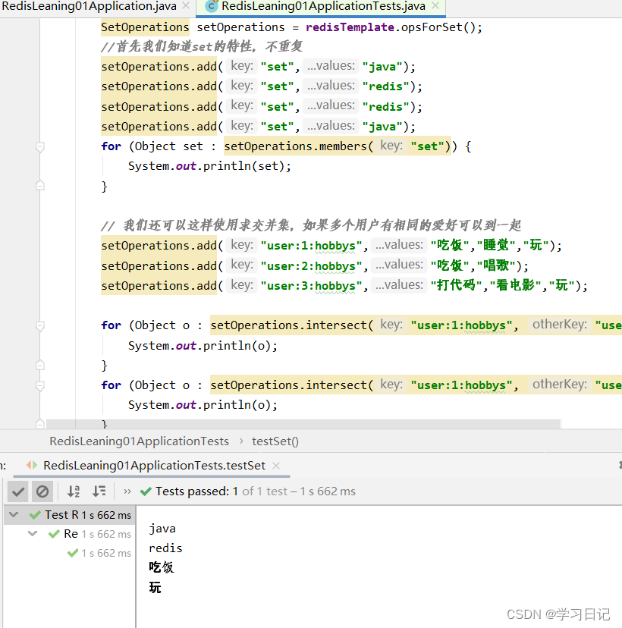Toggle the Show Passed tests checkmark button
This screenshot has height=628, width=622.
(x=19, y=491)
